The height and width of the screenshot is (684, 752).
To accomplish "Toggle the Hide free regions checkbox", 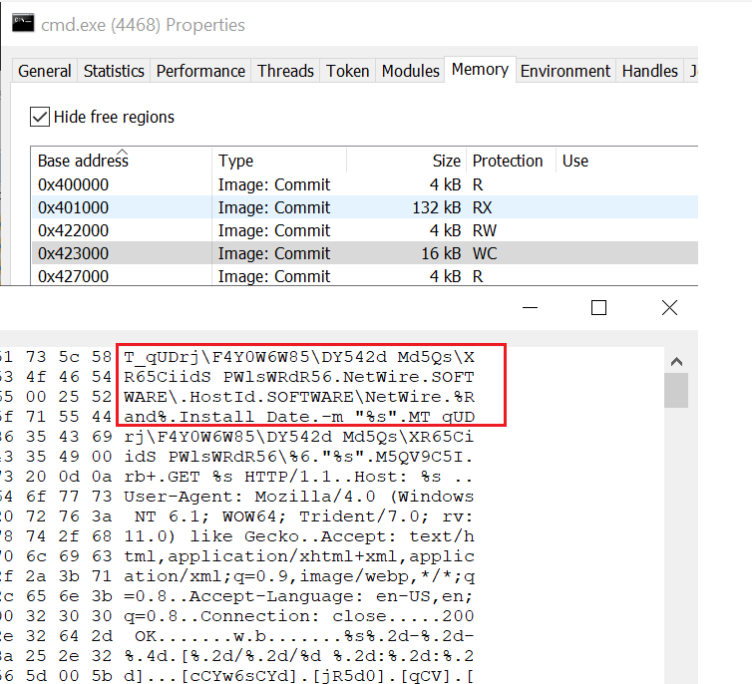I will 39,117.
